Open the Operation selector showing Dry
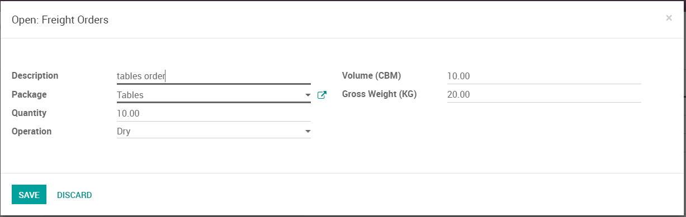This screenshot has width=686, height=217. (x=214, y=132)
